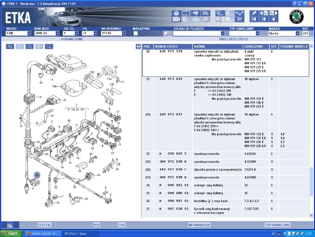
Task: Click the ZLECEN. status bar button
Action: (x=44, y=225)
